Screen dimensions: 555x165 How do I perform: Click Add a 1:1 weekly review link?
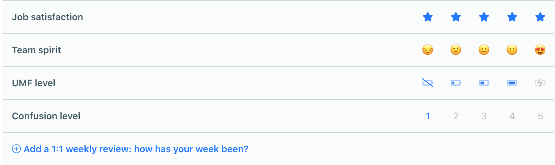136,149
